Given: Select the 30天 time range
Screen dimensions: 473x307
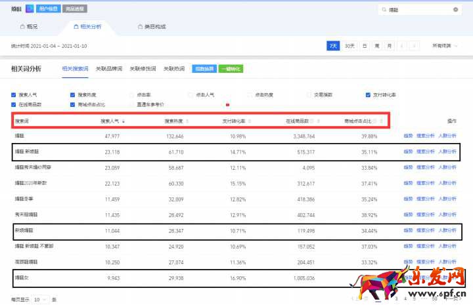Looking at the screenshot, I should point(349,46).
